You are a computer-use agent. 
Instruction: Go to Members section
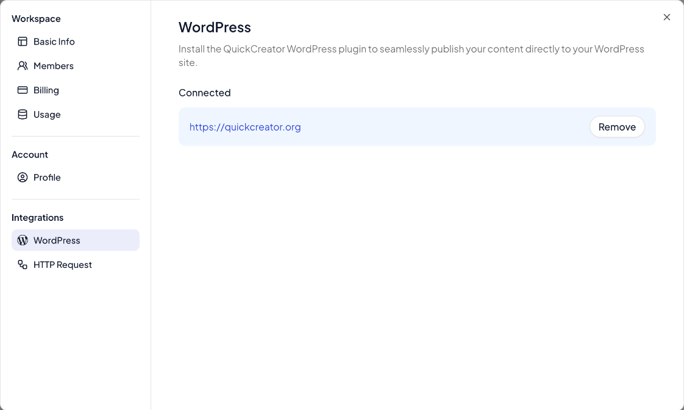pyautogui.click(x=76, y=66)
